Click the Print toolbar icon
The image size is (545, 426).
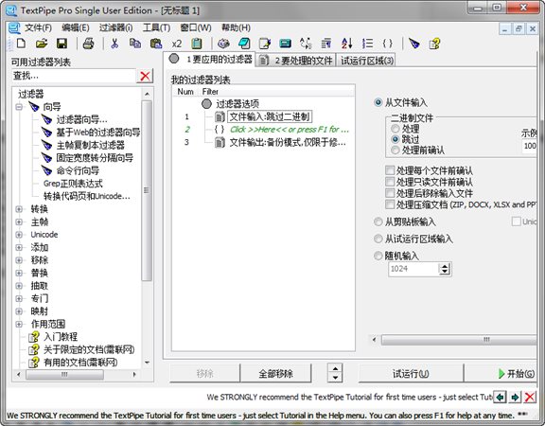[x=88, y=44]
